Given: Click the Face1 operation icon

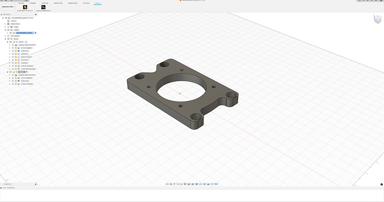Looking at the screenshot, I should click(x=19, y=51).
